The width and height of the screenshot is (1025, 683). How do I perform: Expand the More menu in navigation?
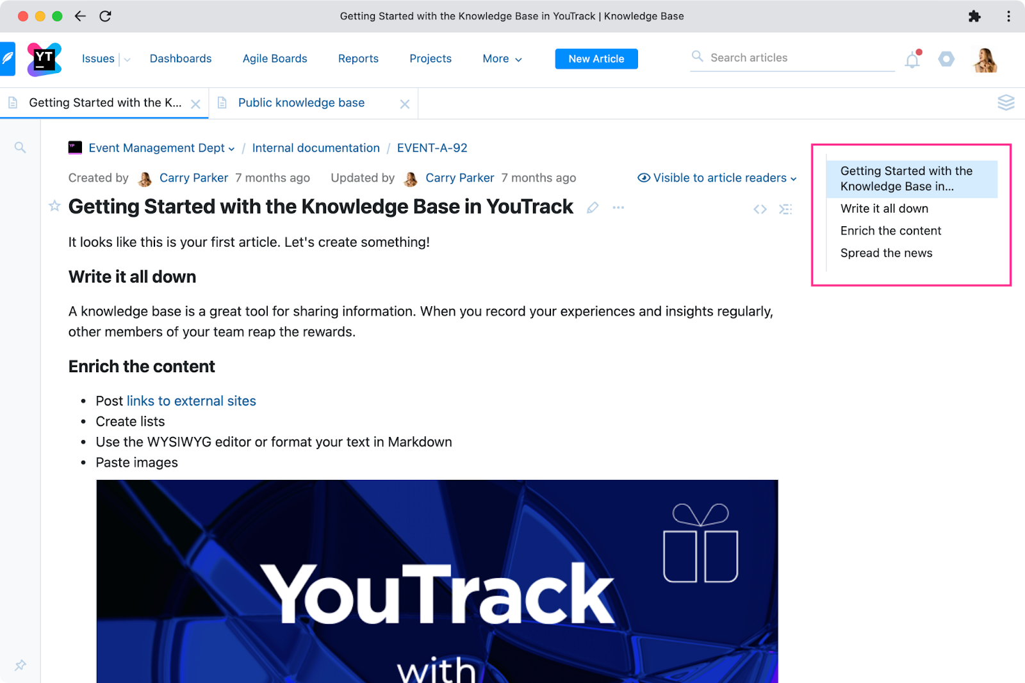pos(502,59)
